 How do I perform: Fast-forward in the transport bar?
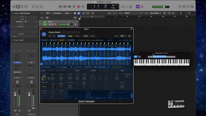coord(65,6)
